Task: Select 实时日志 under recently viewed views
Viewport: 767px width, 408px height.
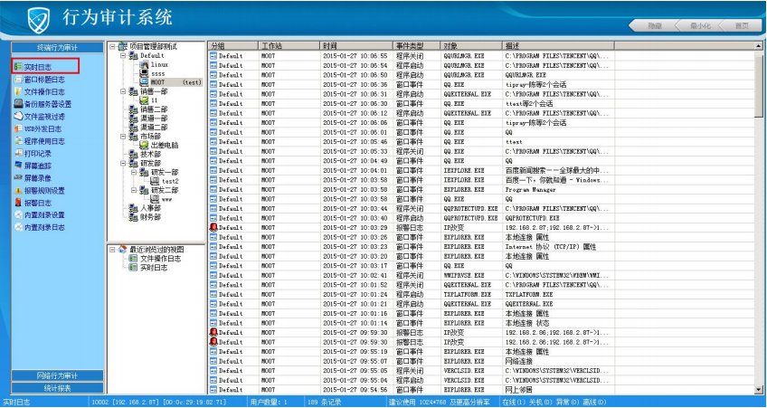Action: tap(154, 268)
